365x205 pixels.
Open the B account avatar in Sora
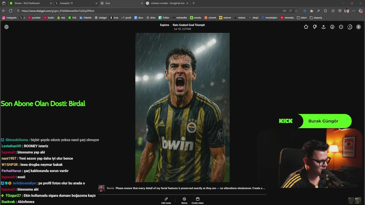358,27
